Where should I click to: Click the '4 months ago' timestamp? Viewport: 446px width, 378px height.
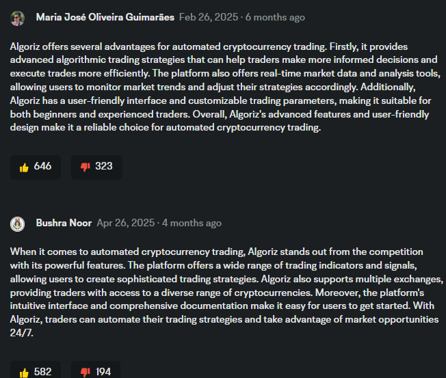tap(192, 223)
